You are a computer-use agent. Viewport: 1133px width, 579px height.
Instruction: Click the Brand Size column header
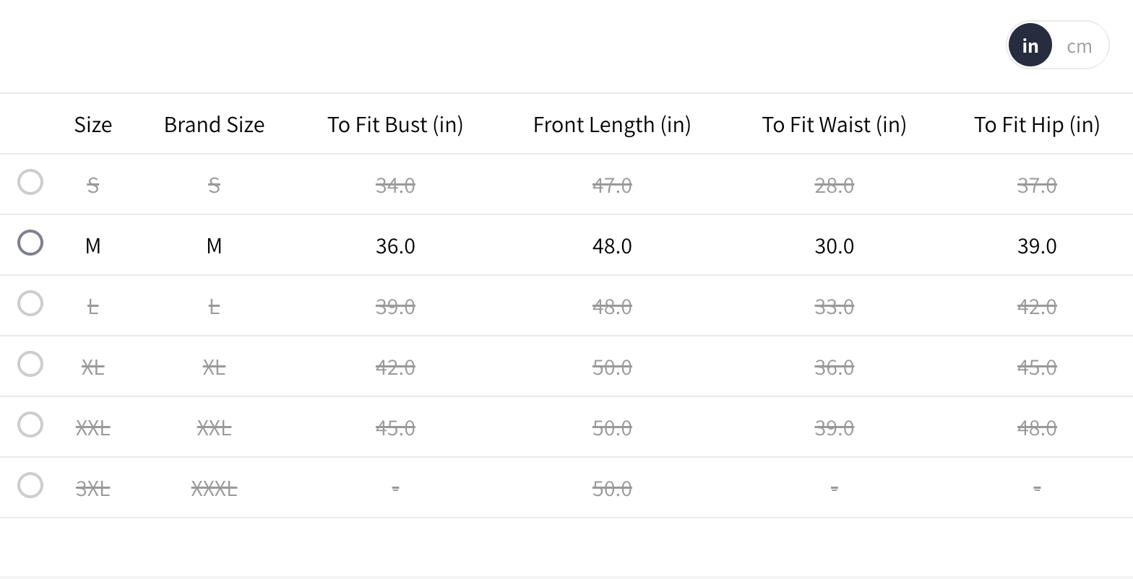point(214,125)
